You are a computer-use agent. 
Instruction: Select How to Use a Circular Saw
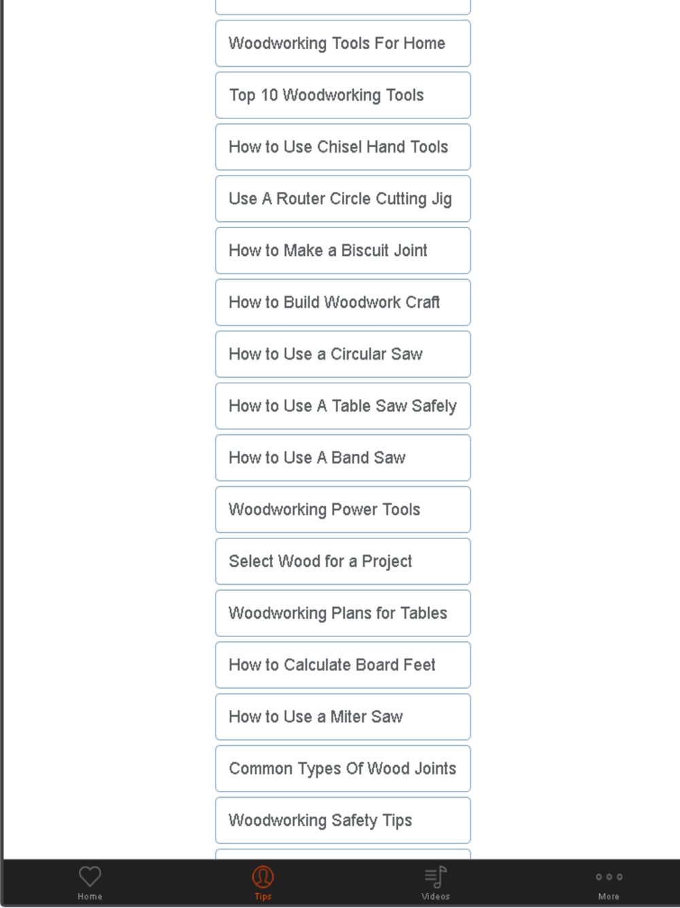click(x=343, y=354)
